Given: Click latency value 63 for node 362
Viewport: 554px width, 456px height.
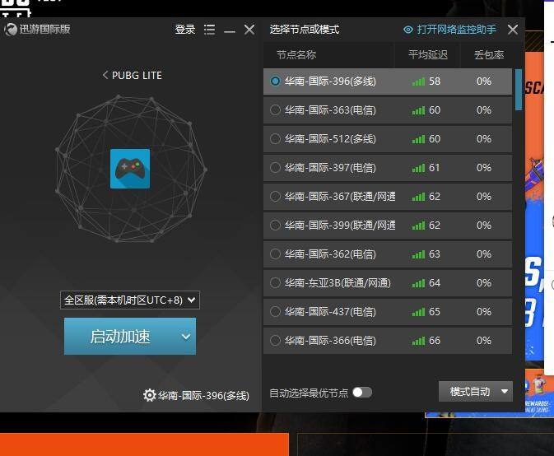Looking at the screenshot, I should tap(435, 254).
